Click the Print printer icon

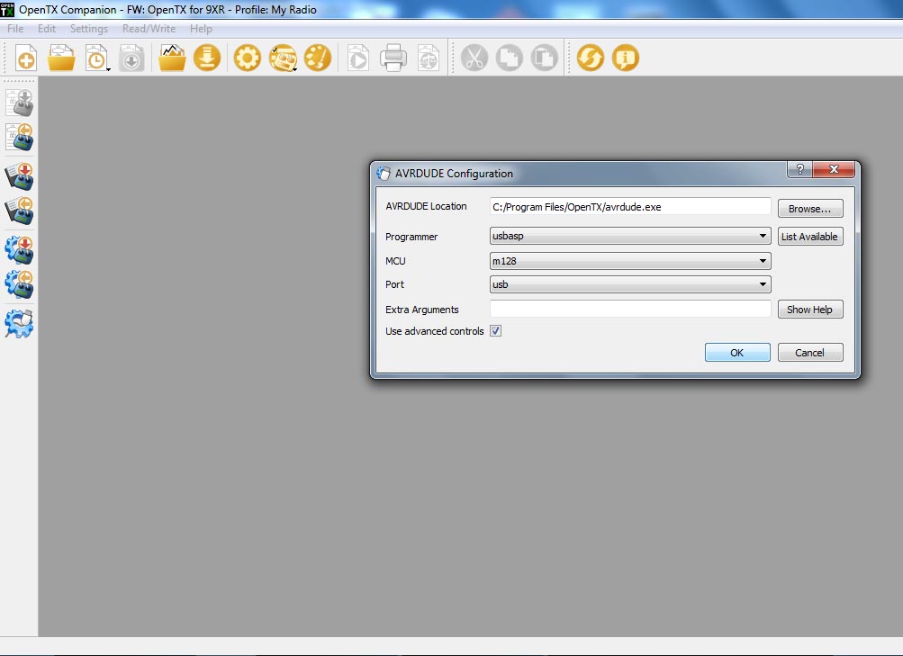[x=393, y=58]
